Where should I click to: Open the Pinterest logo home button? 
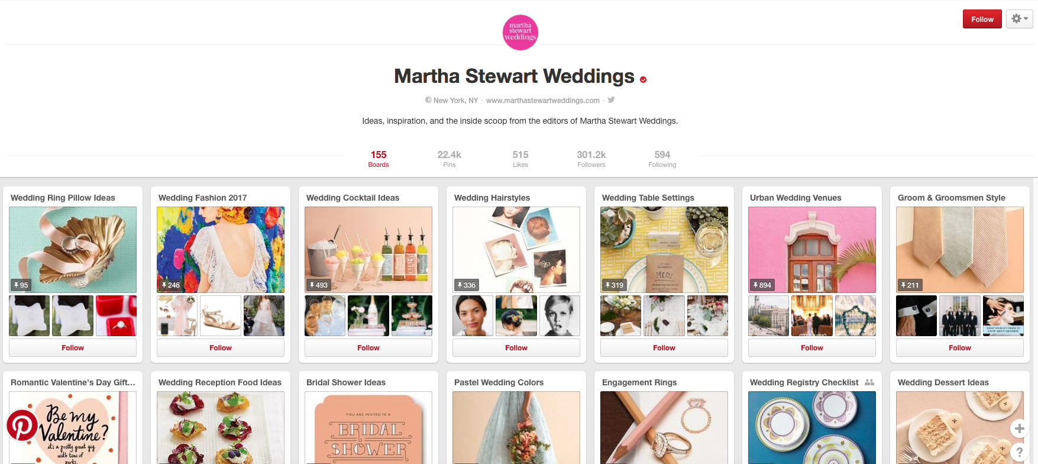(x=22, y=425)
